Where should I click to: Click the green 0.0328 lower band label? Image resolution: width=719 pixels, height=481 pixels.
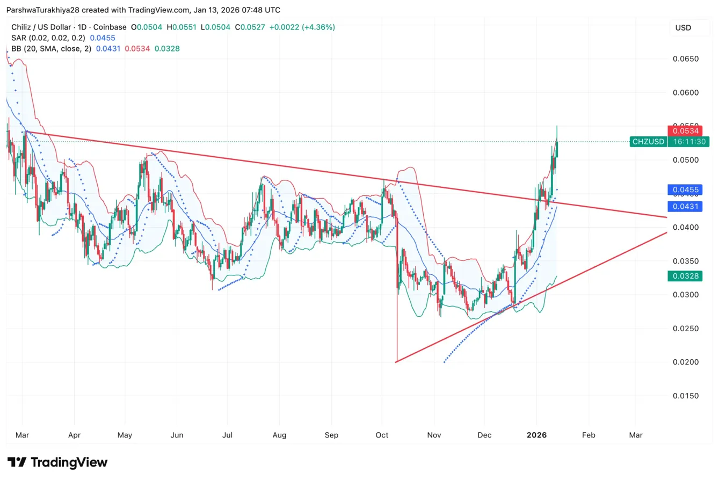click(685, 276)
